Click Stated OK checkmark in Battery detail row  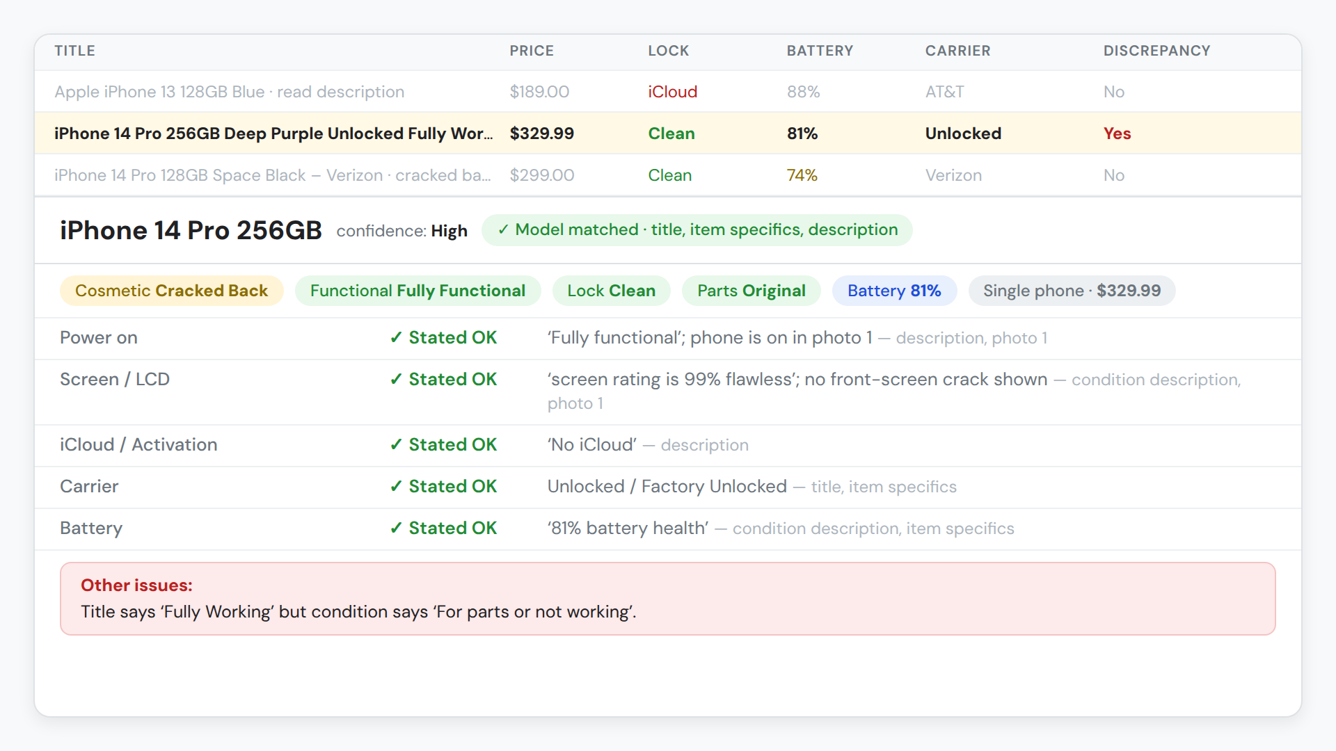click(x=443, y=528)
